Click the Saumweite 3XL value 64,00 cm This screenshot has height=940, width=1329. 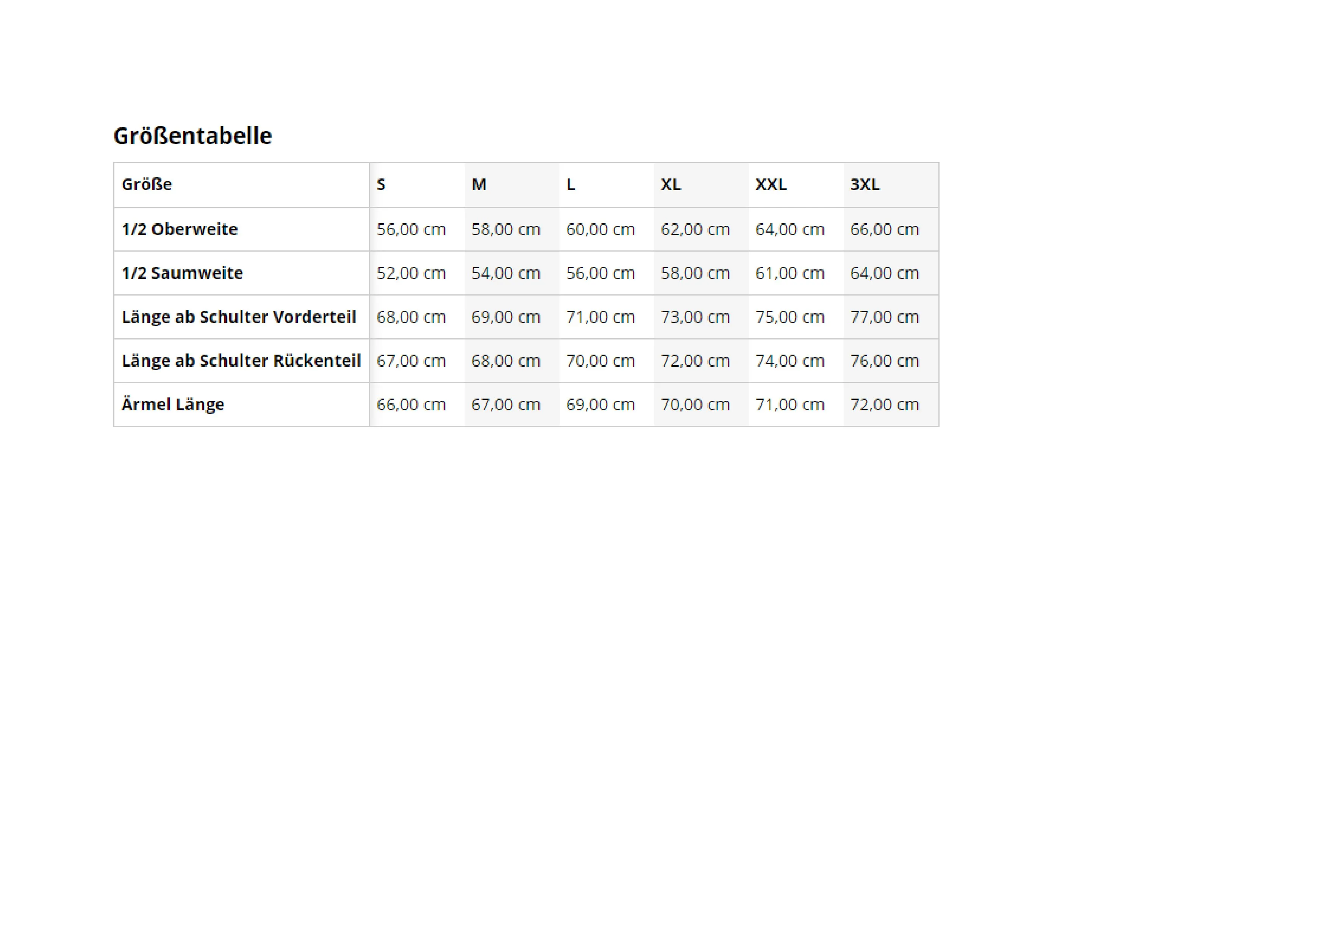885,273
